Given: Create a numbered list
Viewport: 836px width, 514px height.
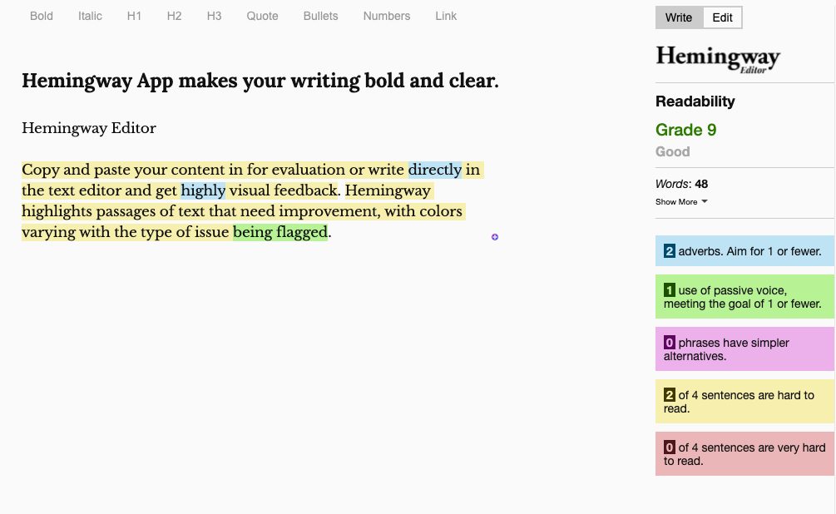Looking at the screenshot, I should (386, 16).
